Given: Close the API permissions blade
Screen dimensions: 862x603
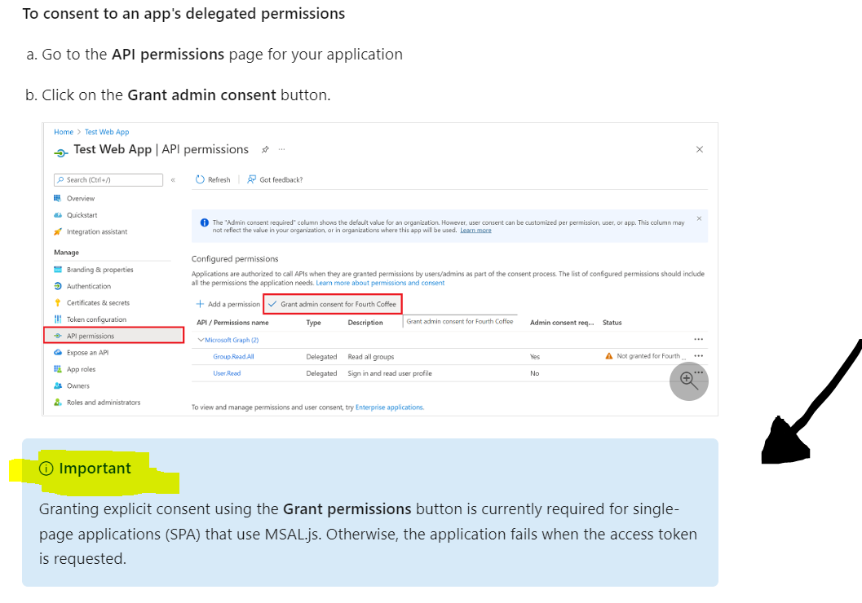Looking at the screenshot, I should [699, 149].
